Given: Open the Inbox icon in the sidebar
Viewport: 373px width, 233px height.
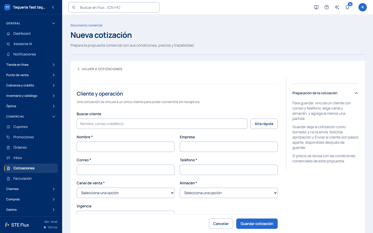Looking at the screenshot, I should point(8,158).
